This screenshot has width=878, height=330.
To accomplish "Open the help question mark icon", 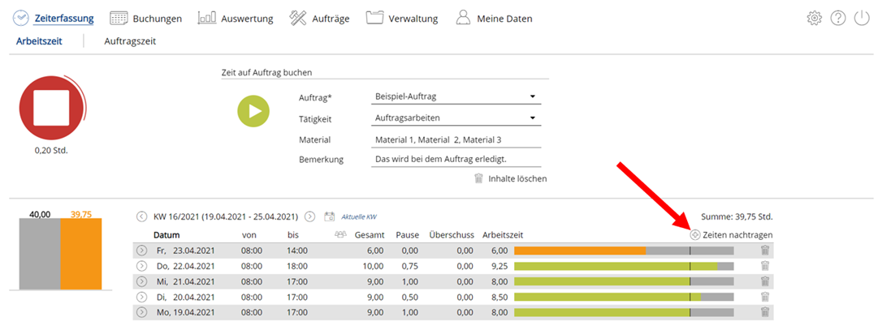I will (837, 18).
